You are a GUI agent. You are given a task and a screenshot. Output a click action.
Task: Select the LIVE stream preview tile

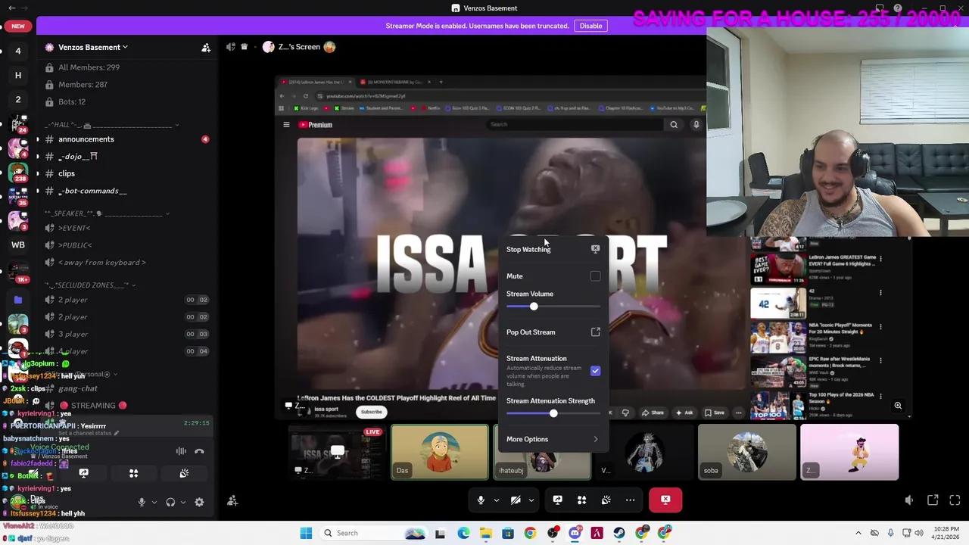pos(338,453)
